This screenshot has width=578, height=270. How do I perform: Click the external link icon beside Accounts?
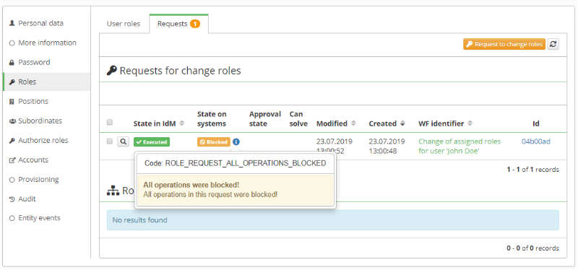(12, 160)
